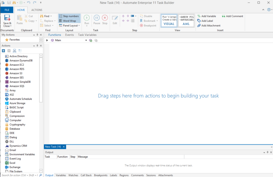Image resolution: width=273 pixels, height=177 pixels.
Task: Open the Variables bottom tab
Action: [x=61, y=175]
